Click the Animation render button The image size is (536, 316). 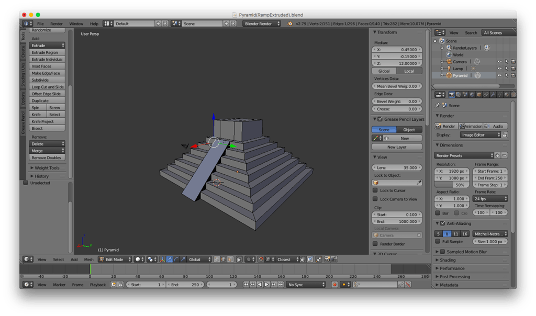point(471,126)
